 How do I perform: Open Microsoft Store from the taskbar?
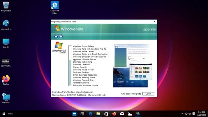(106, 114)
